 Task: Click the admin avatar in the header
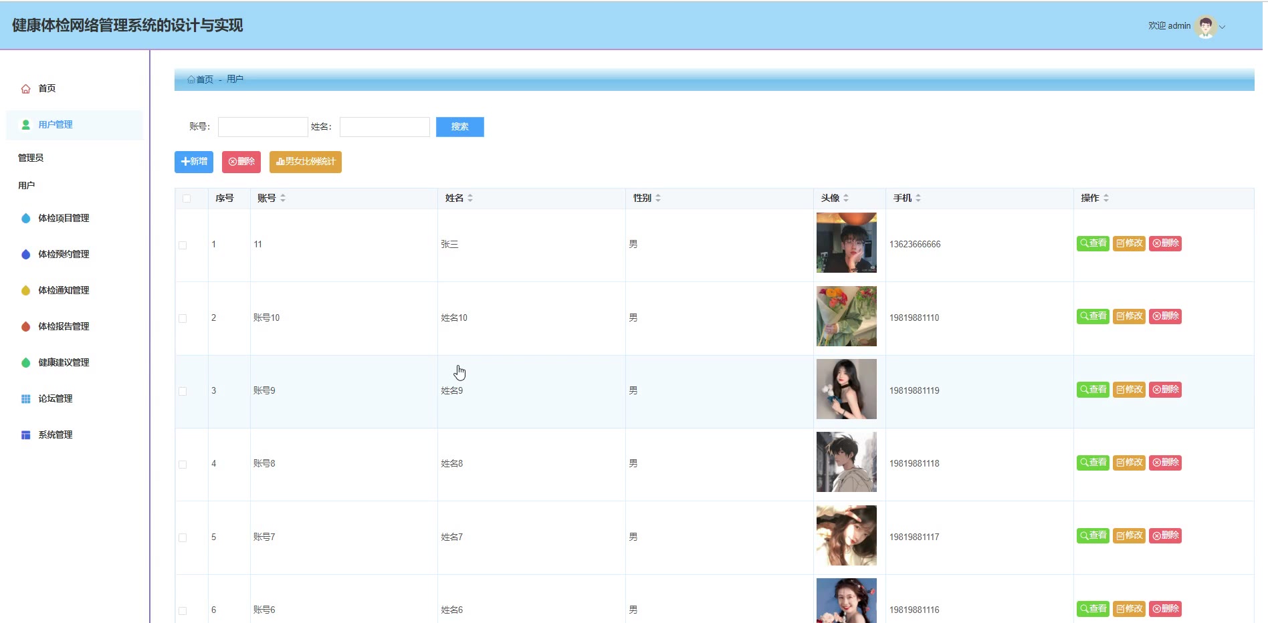1205,26
